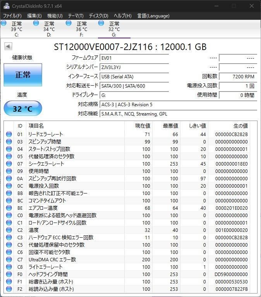This screenshot has height=297, width=261.
Task: Select the D: drive status orb
Action: point(36,24)
